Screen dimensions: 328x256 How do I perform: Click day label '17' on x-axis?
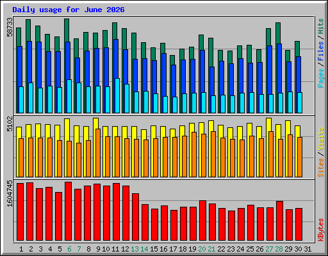[173, 249]
